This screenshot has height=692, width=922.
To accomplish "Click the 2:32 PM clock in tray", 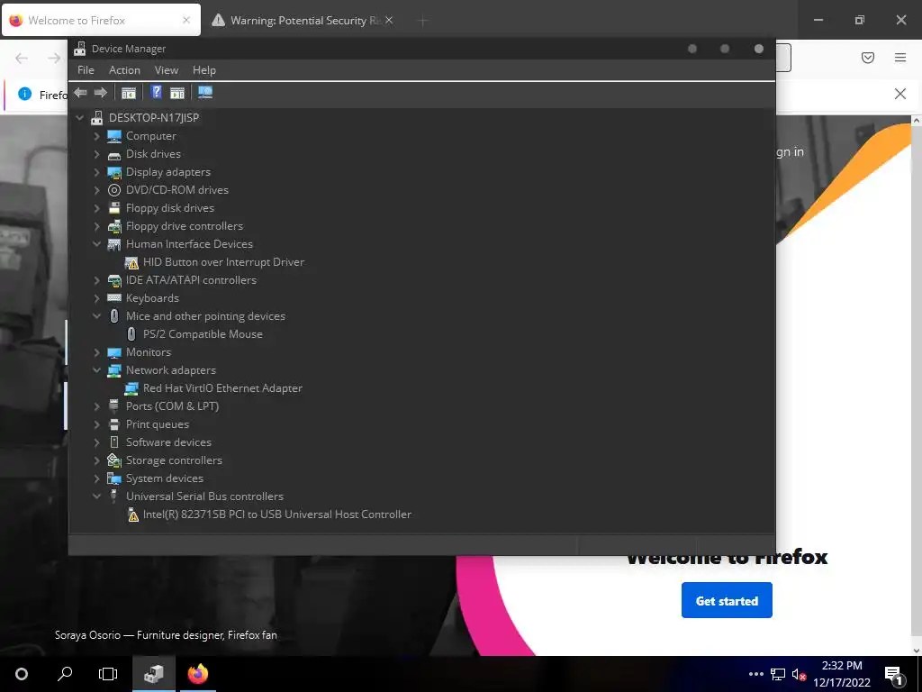I will pyautogui.click(x=842, y=666).
